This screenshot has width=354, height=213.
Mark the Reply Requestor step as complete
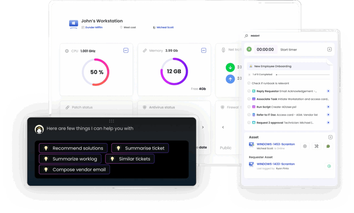[x=249, y=91]
